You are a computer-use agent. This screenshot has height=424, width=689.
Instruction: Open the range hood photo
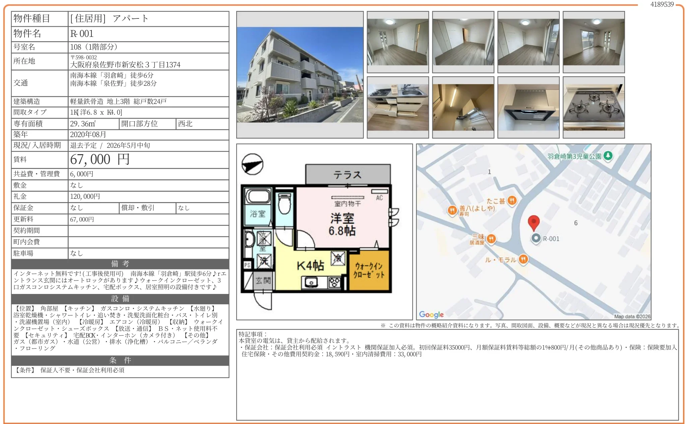click(x=528, y=107)
